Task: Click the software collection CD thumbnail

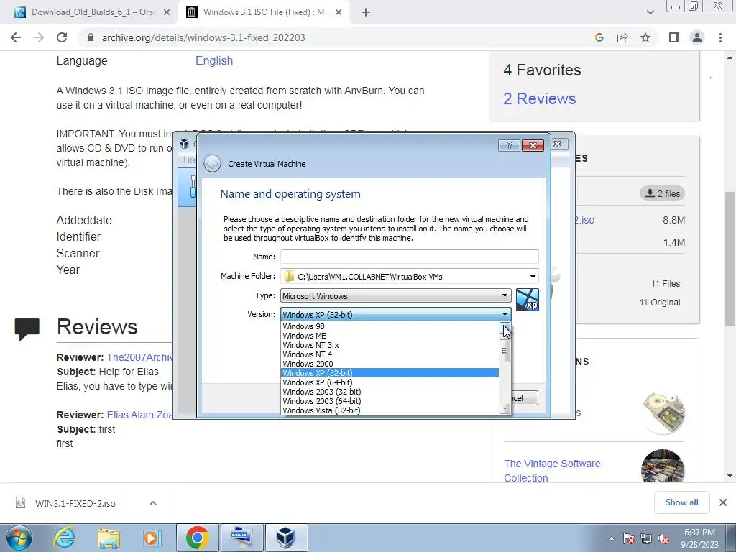Action: pyautogui.click(x=663, y=413)
